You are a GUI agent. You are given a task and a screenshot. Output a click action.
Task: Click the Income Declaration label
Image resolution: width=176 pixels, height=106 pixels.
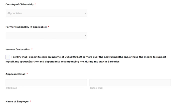pos(18,49)
